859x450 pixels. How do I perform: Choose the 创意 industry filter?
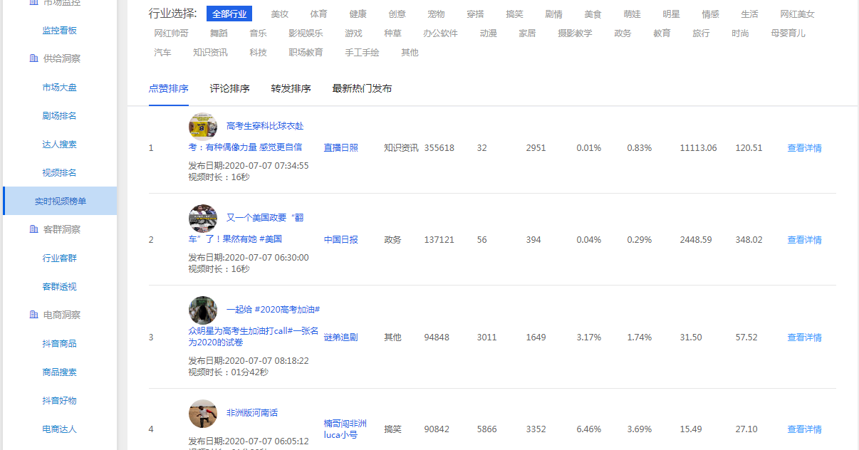[x=397, y=14]
